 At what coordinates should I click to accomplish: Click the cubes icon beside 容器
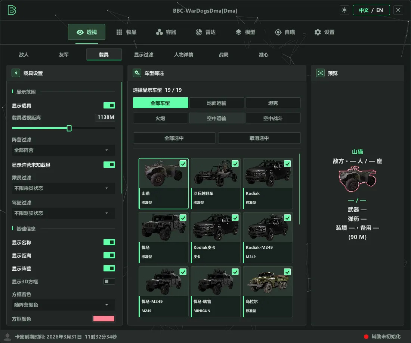(x=160, y=32)
